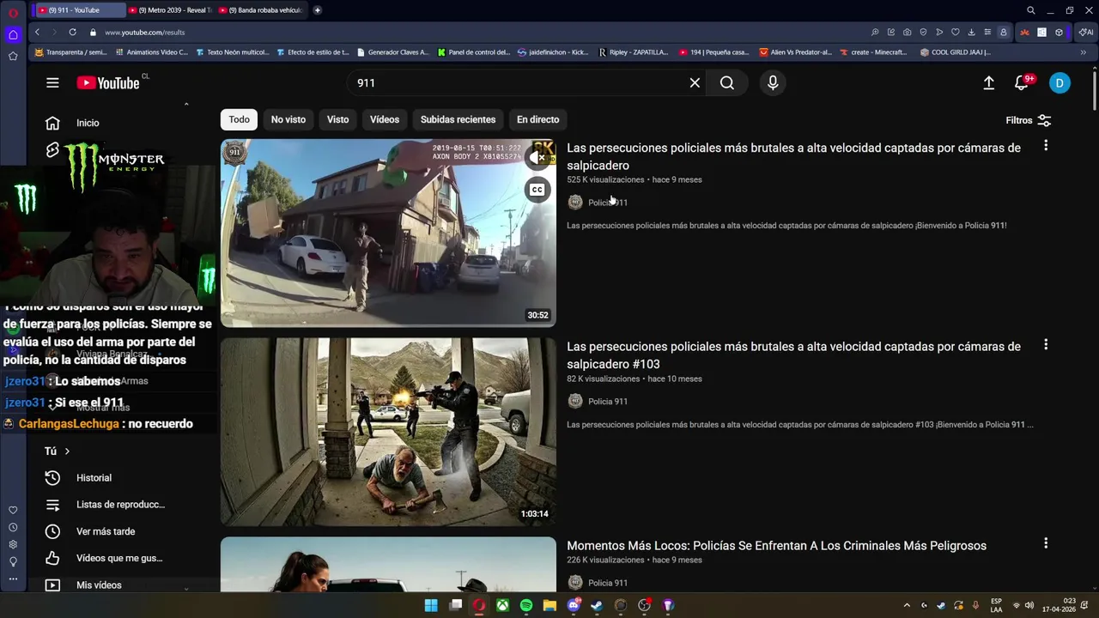1099x618 pixels.
Task: Open the Animations Video C... bookmark
Action: pos(151,52)
